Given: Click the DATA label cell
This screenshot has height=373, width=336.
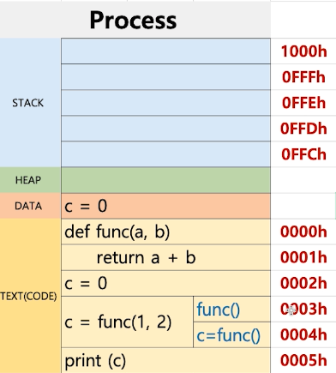Looking at the screenshot, I should [30, 206].
